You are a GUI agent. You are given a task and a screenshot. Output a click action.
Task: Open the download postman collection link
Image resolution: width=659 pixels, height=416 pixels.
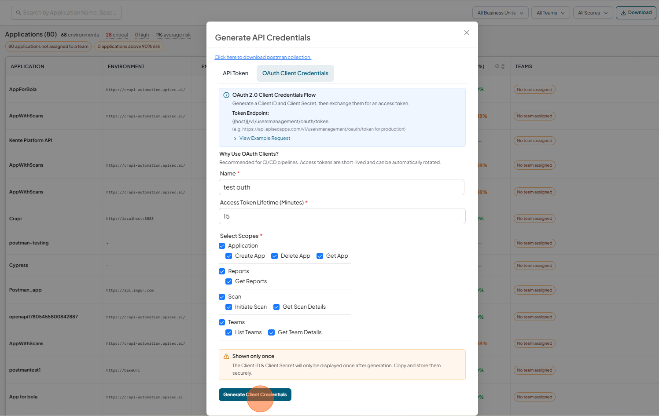point(263,57)
